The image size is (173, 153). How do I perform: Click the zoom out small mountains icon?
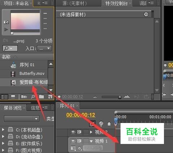95,97
